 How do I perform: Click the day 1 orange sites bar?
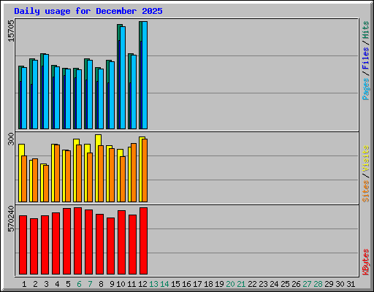[24, 179]
